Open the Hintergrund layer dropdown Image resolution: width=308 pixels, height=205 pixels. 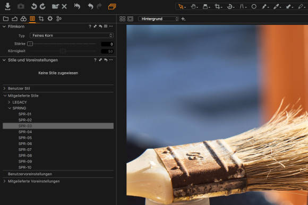click(x=158, y=19)
